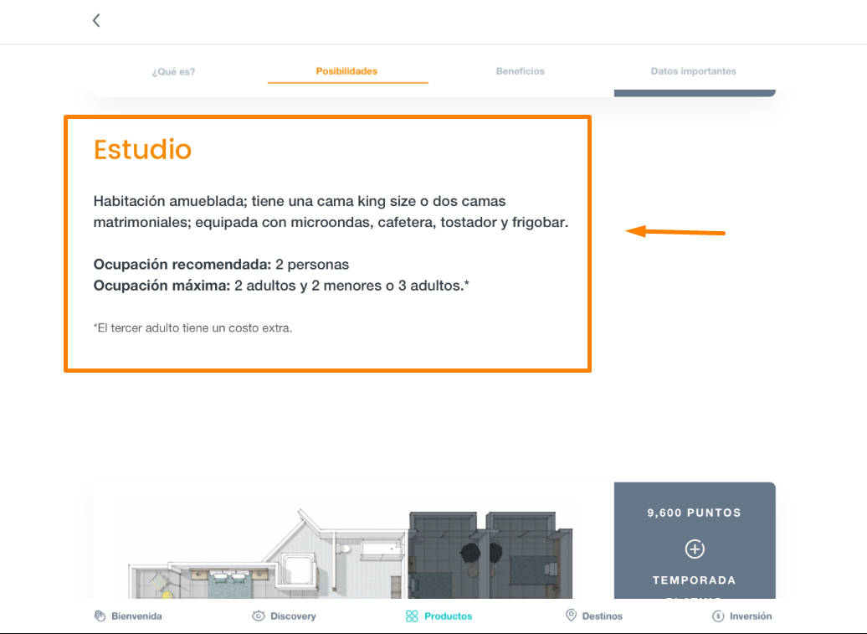Select the Posibilidades tab
This screenshot has height=634, width=867.
[x=346, y=71]
